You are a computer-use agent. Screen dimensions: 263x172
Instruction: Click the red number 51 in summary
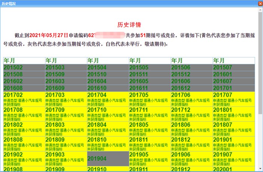tap(143, 35)
